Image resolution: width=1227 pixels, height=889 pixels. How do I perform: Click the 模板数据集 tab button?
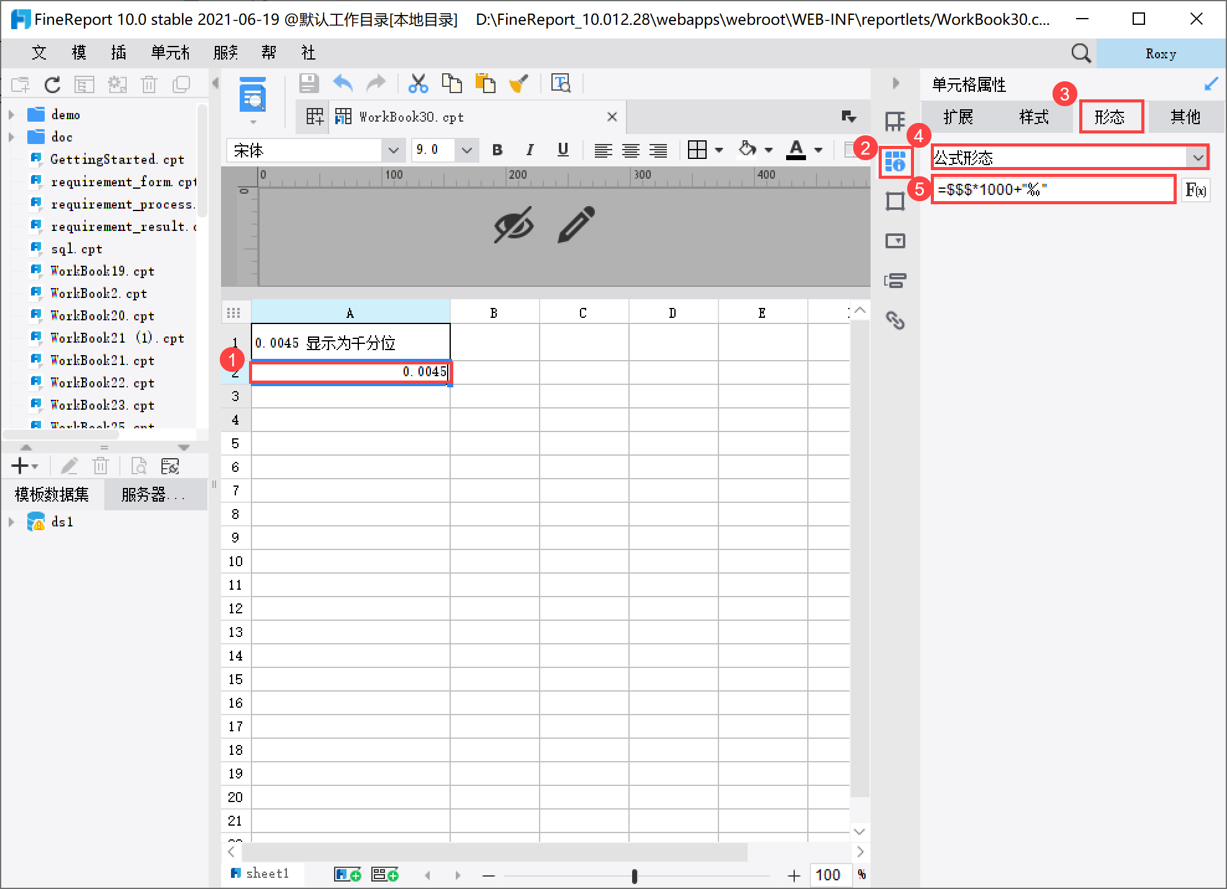click(x=52, y=494)
